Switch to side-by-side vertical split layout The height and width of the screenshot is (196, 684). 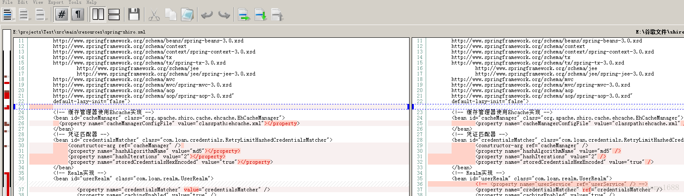point(98,14)
